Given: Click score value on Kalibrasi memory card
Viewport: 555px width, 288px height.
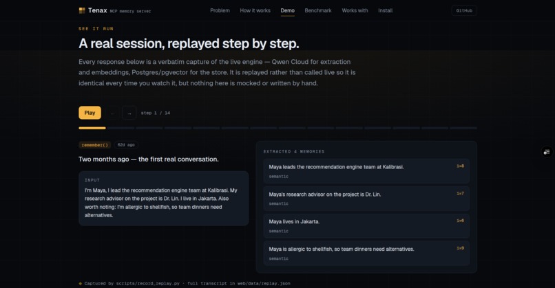Looking at the screenshot, I should (x=460, y=166).
